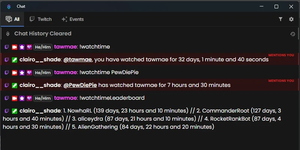Click Twitch platform icon beside 32 days reply

7,60
